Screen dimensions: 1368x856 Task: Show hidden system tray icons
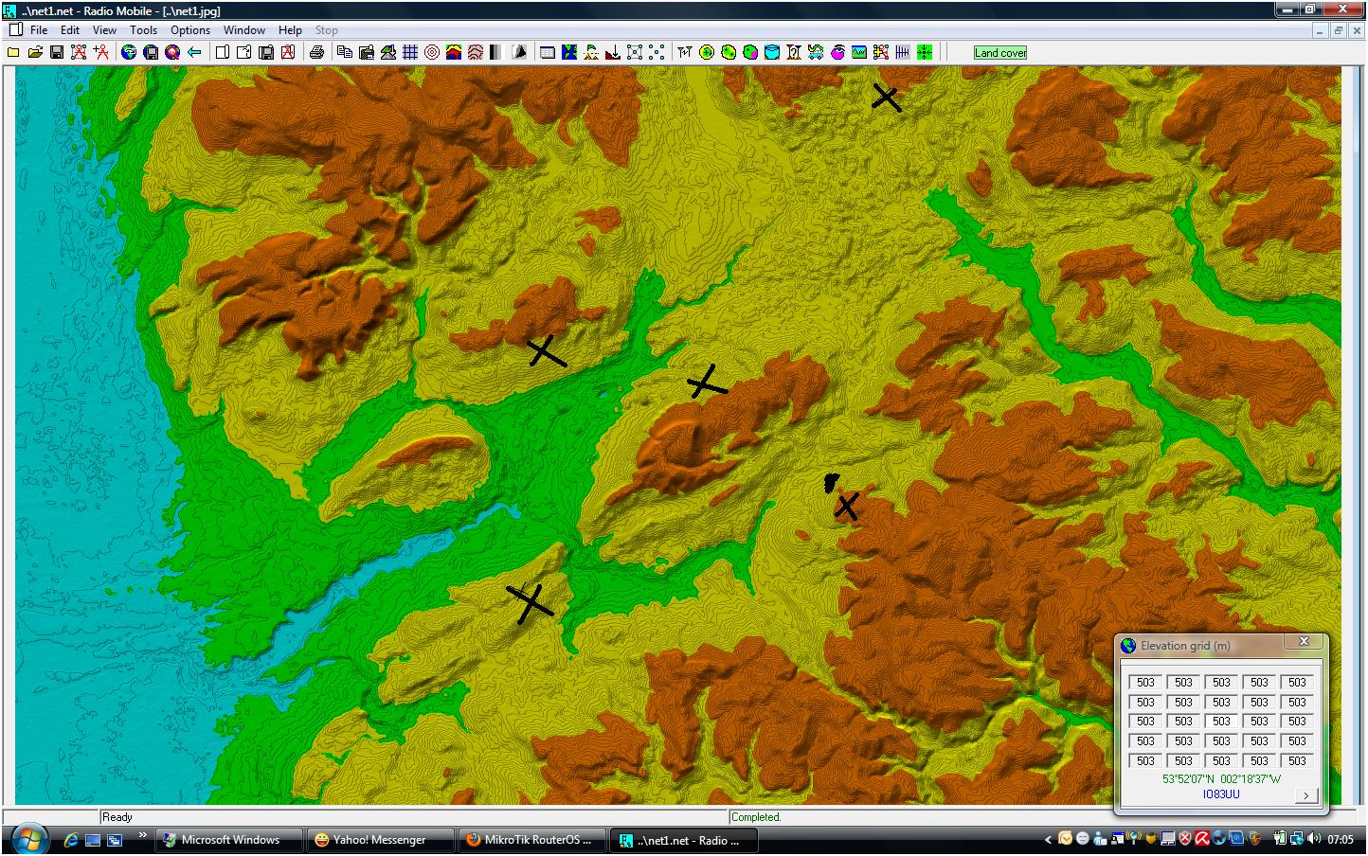click(x=1048, y=839)
